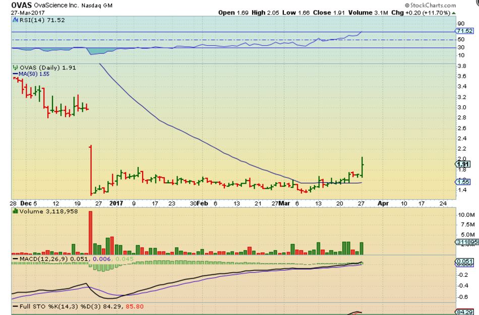Click the Mar month label on date axis

pyautogui.click(x=284, y=203)
